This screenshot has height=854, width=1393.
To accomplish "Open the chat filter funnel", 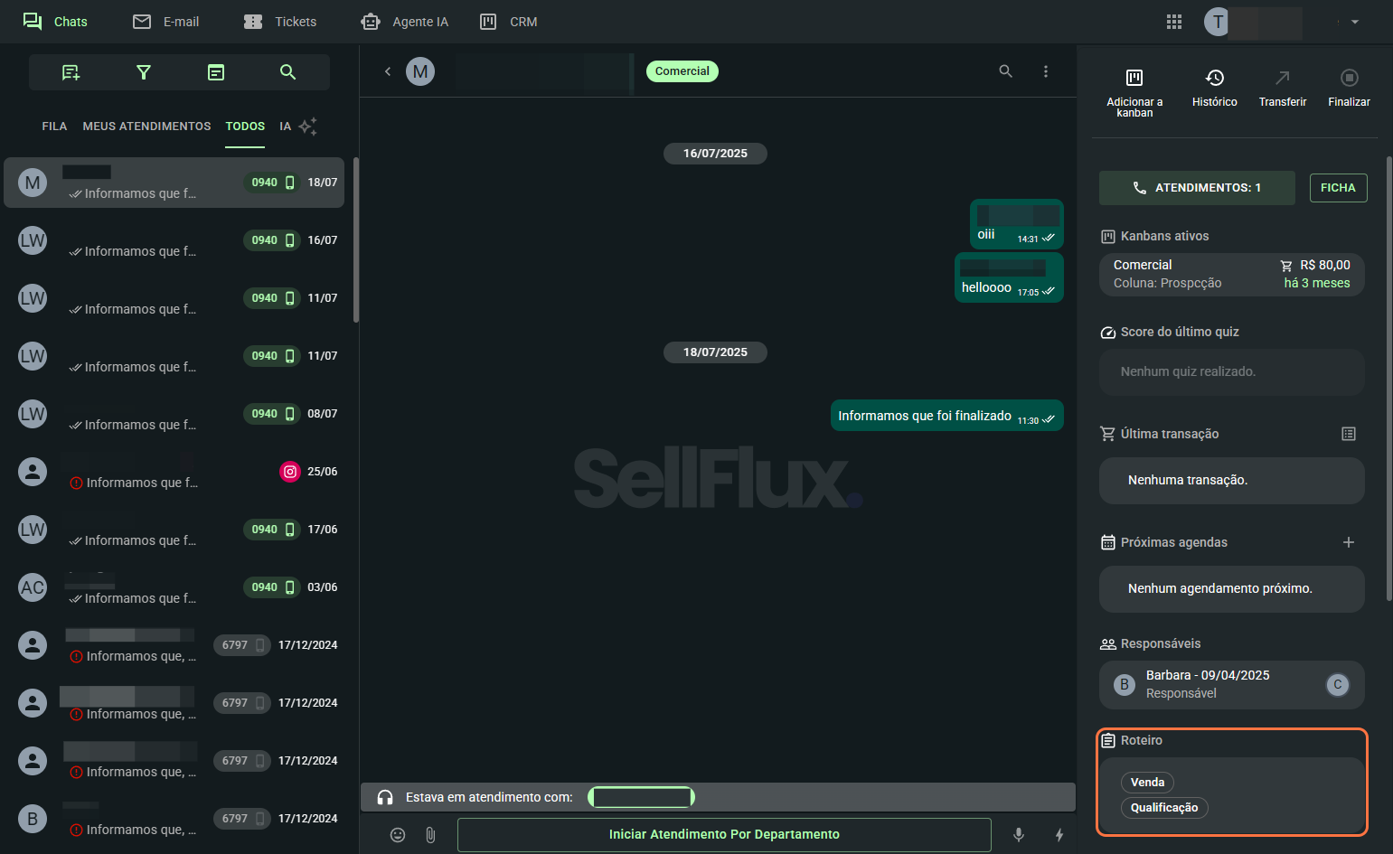I will (x=143, y=72).
